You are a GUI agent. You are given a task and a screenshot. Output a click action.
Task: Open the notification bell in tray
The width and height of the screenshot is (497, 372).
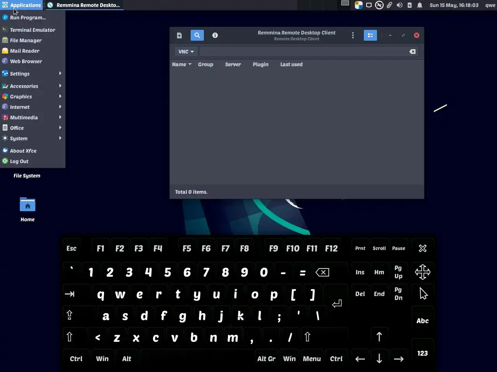(x=420, y=5)
